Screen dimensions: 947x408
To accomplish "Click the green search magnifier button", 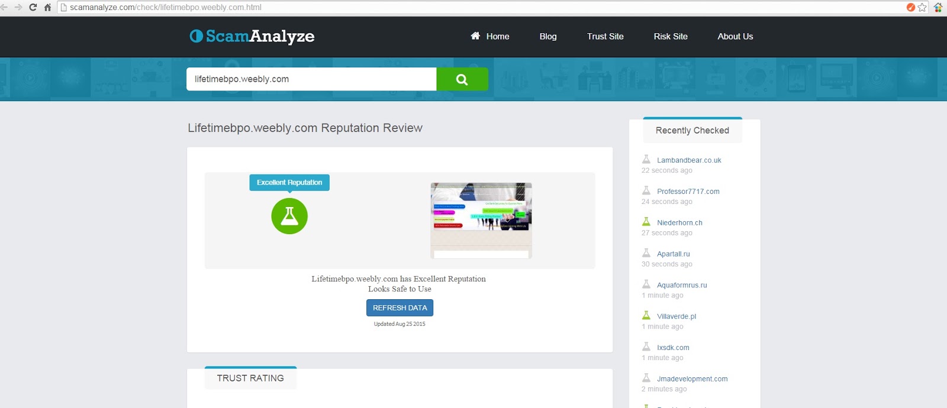I will coord(462,79).
